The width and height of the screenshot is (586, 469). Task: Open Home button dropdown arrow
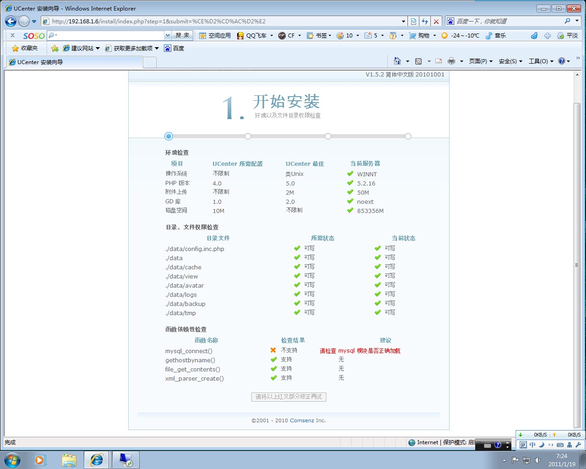pyautogui.click(x=407, y=61)
